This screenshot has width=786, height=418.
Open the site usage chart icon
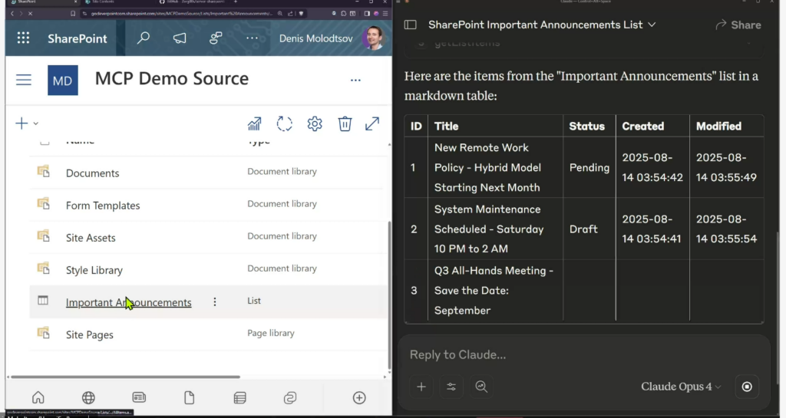pyautogui.click(x=254, y=123)
